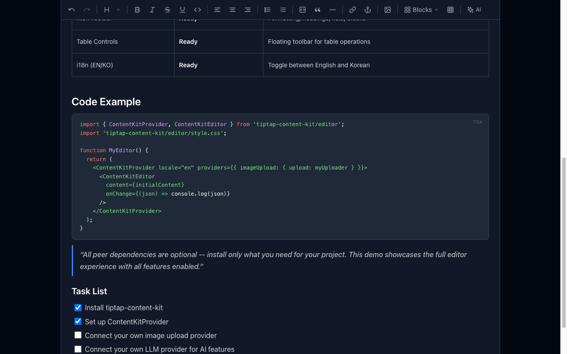Insert an image
The height and width of the screenshot is (354, 567).
tap(388, 10)
